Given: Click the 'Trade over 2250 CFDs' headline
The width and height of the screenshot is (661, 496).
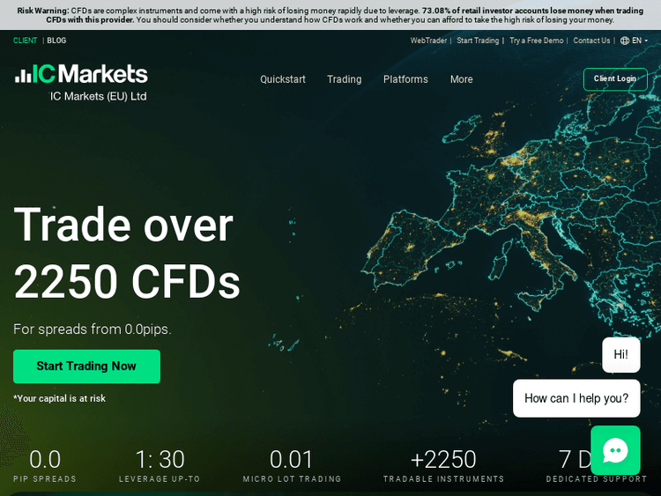Looking at the screenshot, I should tap(127, 253).
